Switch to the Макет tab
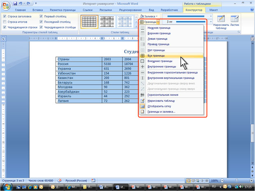 coord(213,10)
